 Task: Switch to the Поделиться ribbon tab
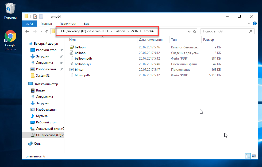pos(68,24)
